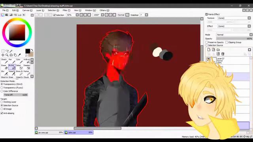Select the Zoom magnifier tool
253x142 pixels.
click(x=7, y=55)
